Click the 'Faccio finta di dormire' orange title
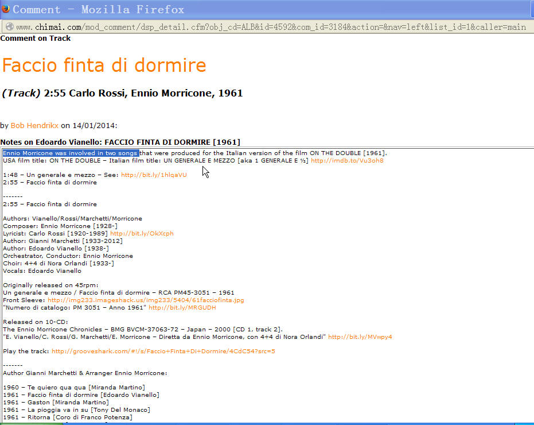Image resolution: width=534 pixels, height=425 pixels. tap(104, 65)
